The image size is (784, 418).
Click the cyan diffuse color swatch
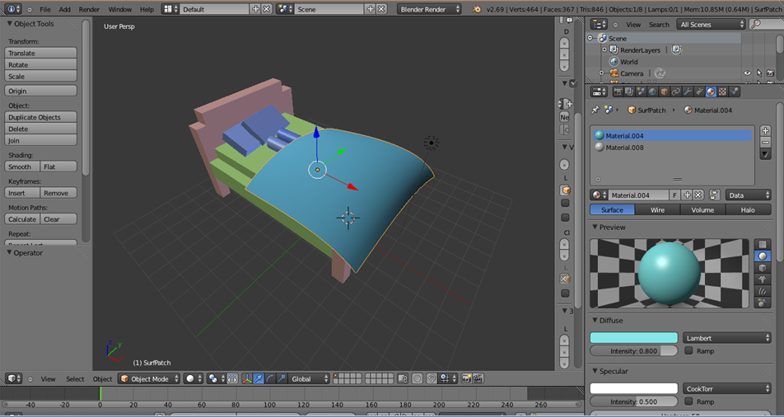click(633, 338)
